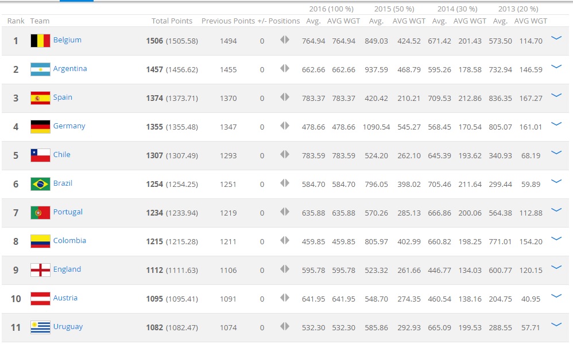Expand the Argentina row details chevron
This screenshot has width=573, height=344.
(x=556, y=67)
